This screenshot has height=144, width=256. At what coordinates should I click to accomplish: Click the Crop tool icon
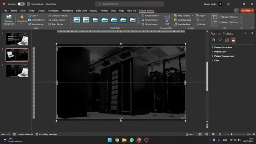(x=215, y=17)
